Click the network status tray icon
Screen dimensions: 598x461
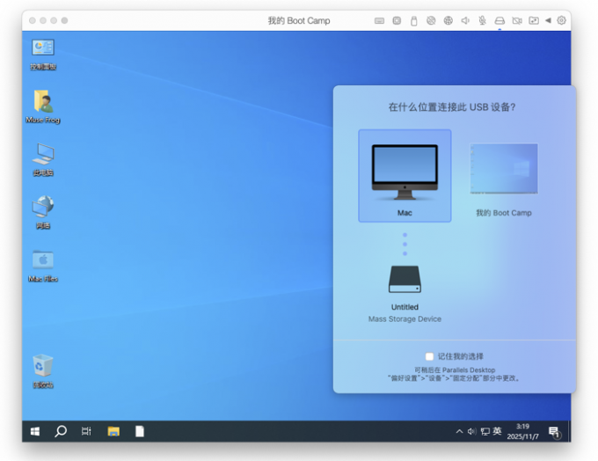485,432
